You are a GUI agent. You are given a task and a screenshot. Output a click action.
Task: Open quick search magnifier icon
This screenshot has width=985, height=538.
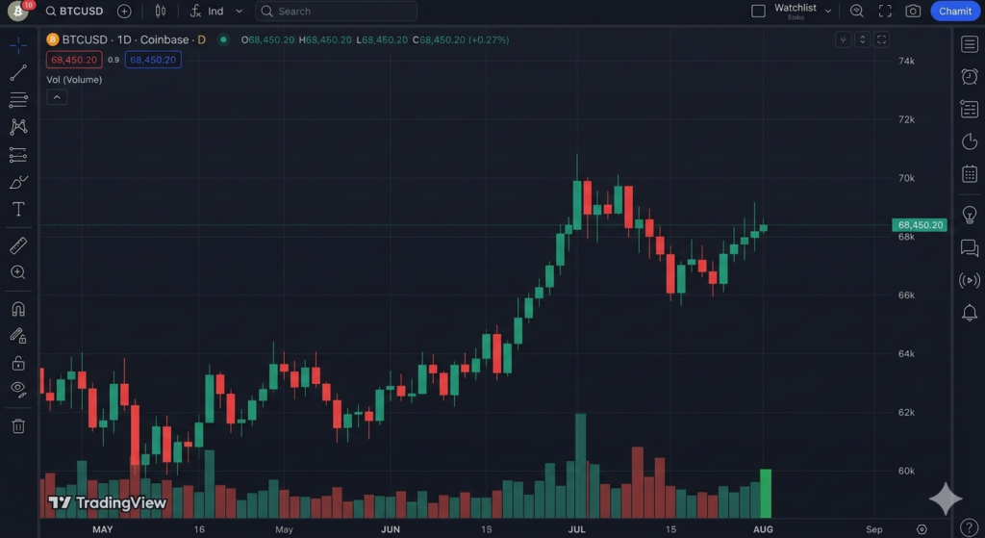tap(857, 12)
